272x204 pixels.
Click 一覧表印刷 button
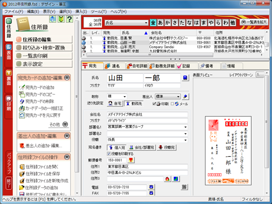[44, 56]
